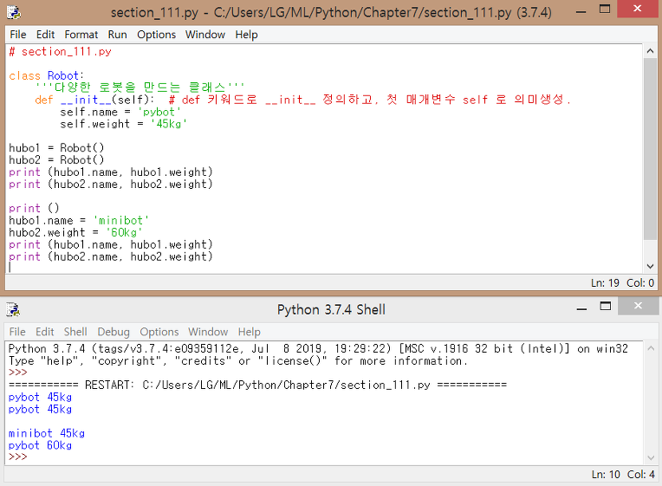Click the self.name = 'pybot' line
The width and height of the screenshot is (662, 486).
click(x=120, y=112)
